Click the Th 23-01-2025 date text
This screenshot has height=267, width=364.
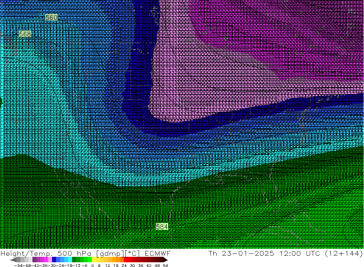click(240, 253)
